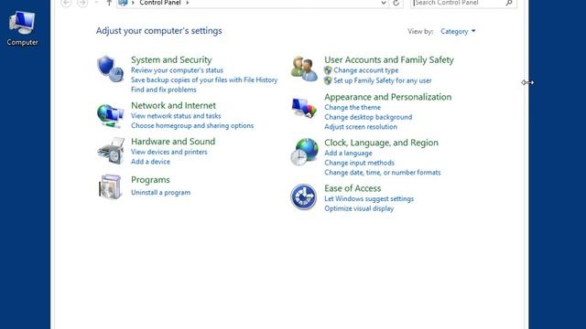Open Hardware and Sound category

[x=173, y=142]
